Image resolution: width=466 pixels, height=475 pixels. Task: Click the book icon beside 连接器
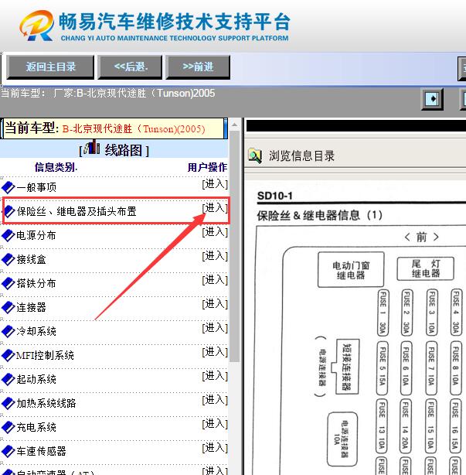pos(9,307)
